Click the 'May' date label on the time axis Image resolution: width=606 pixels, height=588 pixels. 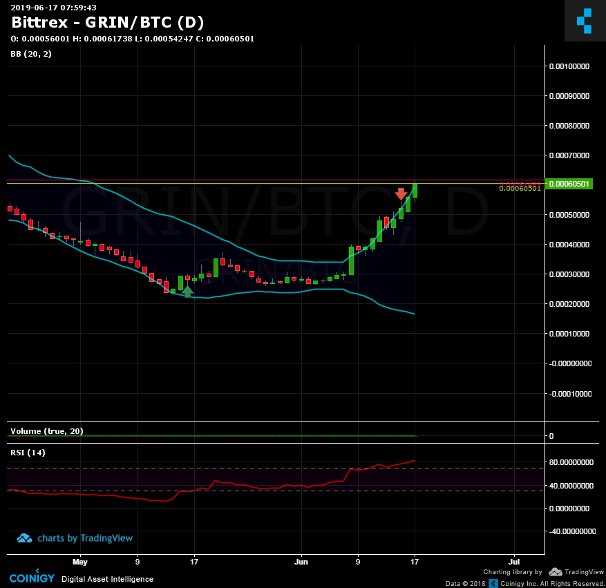pyautogui.click(x=80, y=562)
